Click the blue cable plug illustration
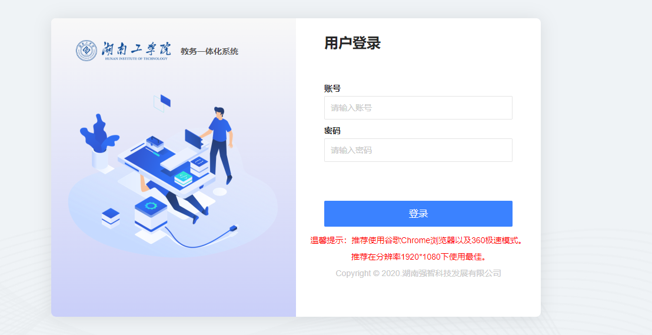 (233, 228)
